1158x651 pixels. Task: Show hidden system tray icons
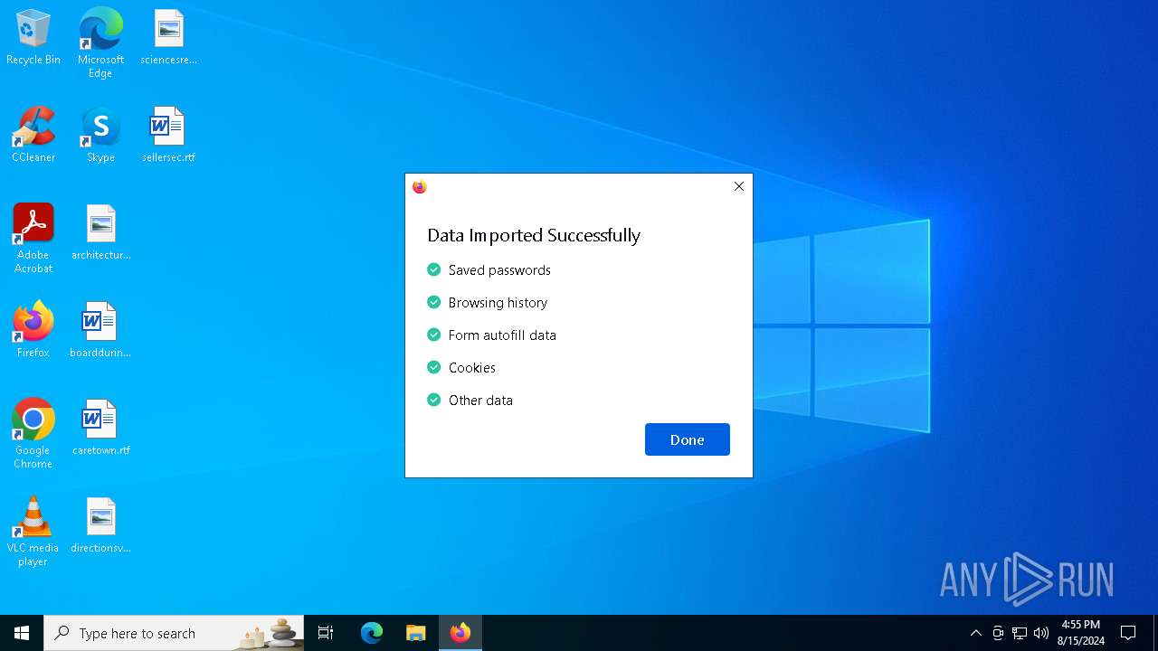tap(975, 633)
